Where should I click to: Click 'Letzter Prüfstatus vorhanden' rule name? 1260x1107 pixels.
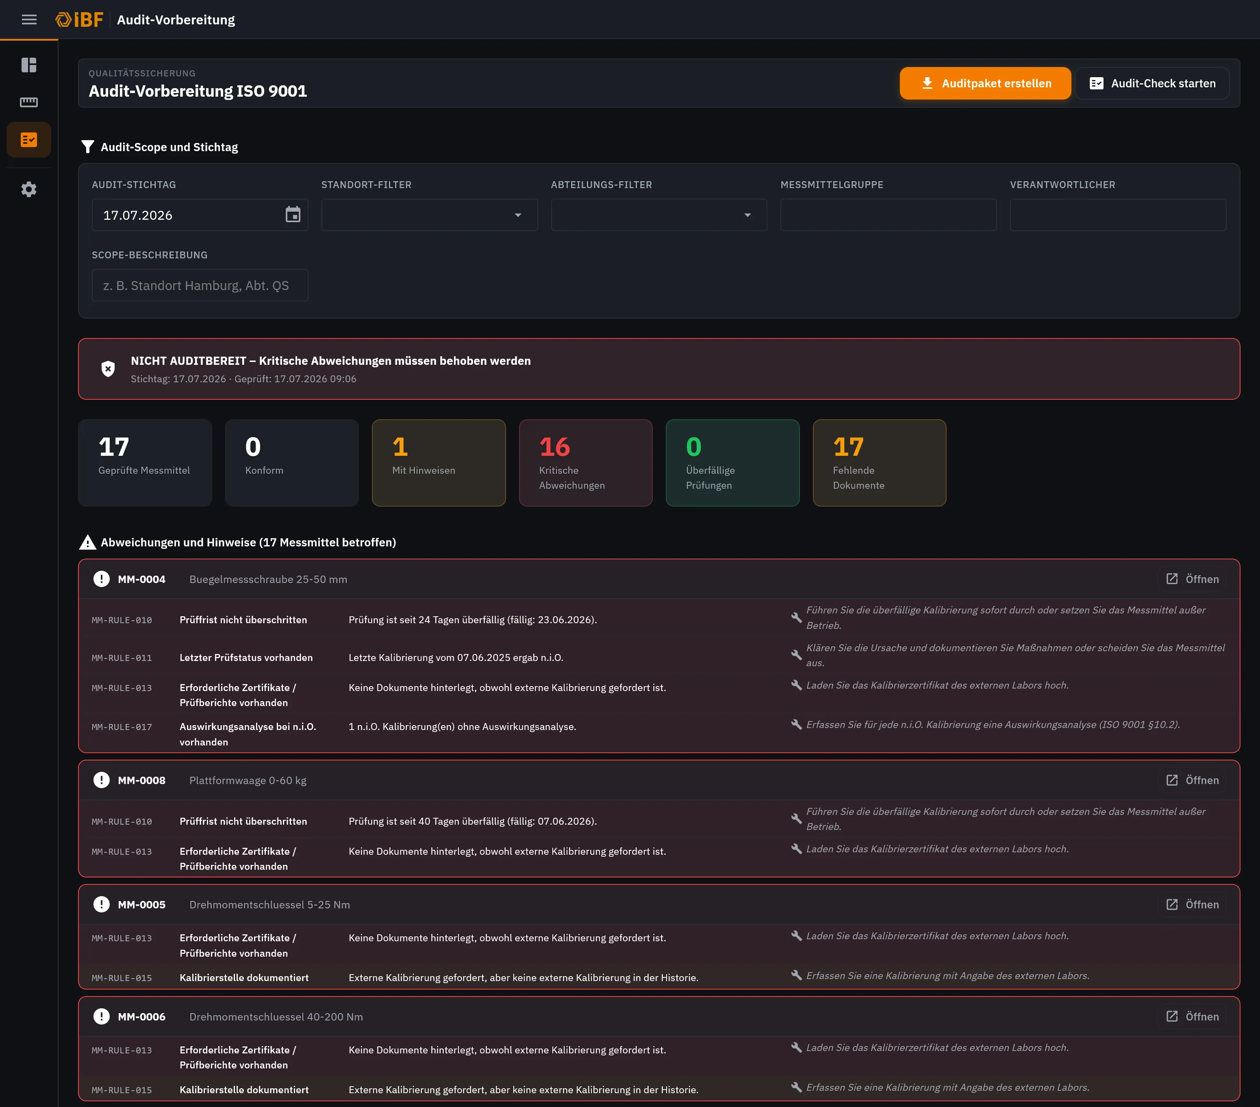246,657
